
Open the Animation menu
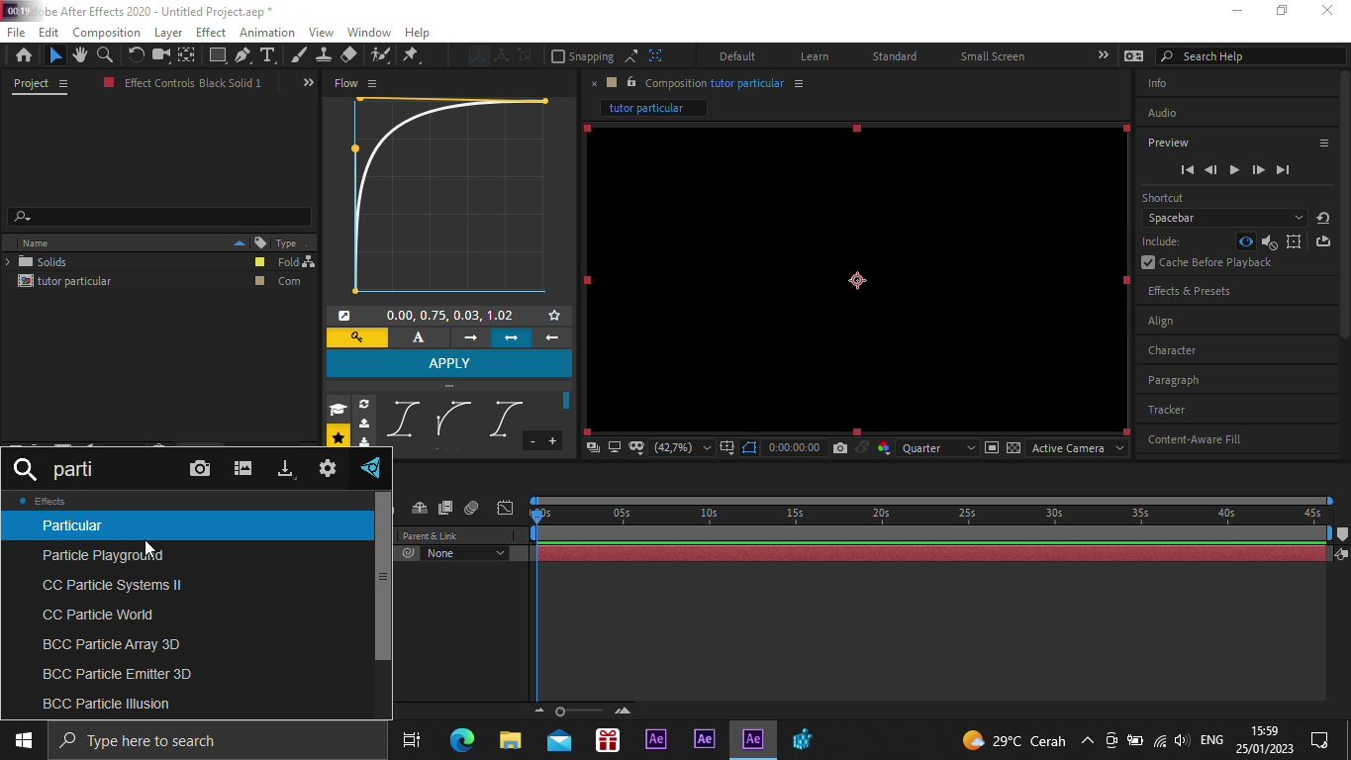(267, 32)
